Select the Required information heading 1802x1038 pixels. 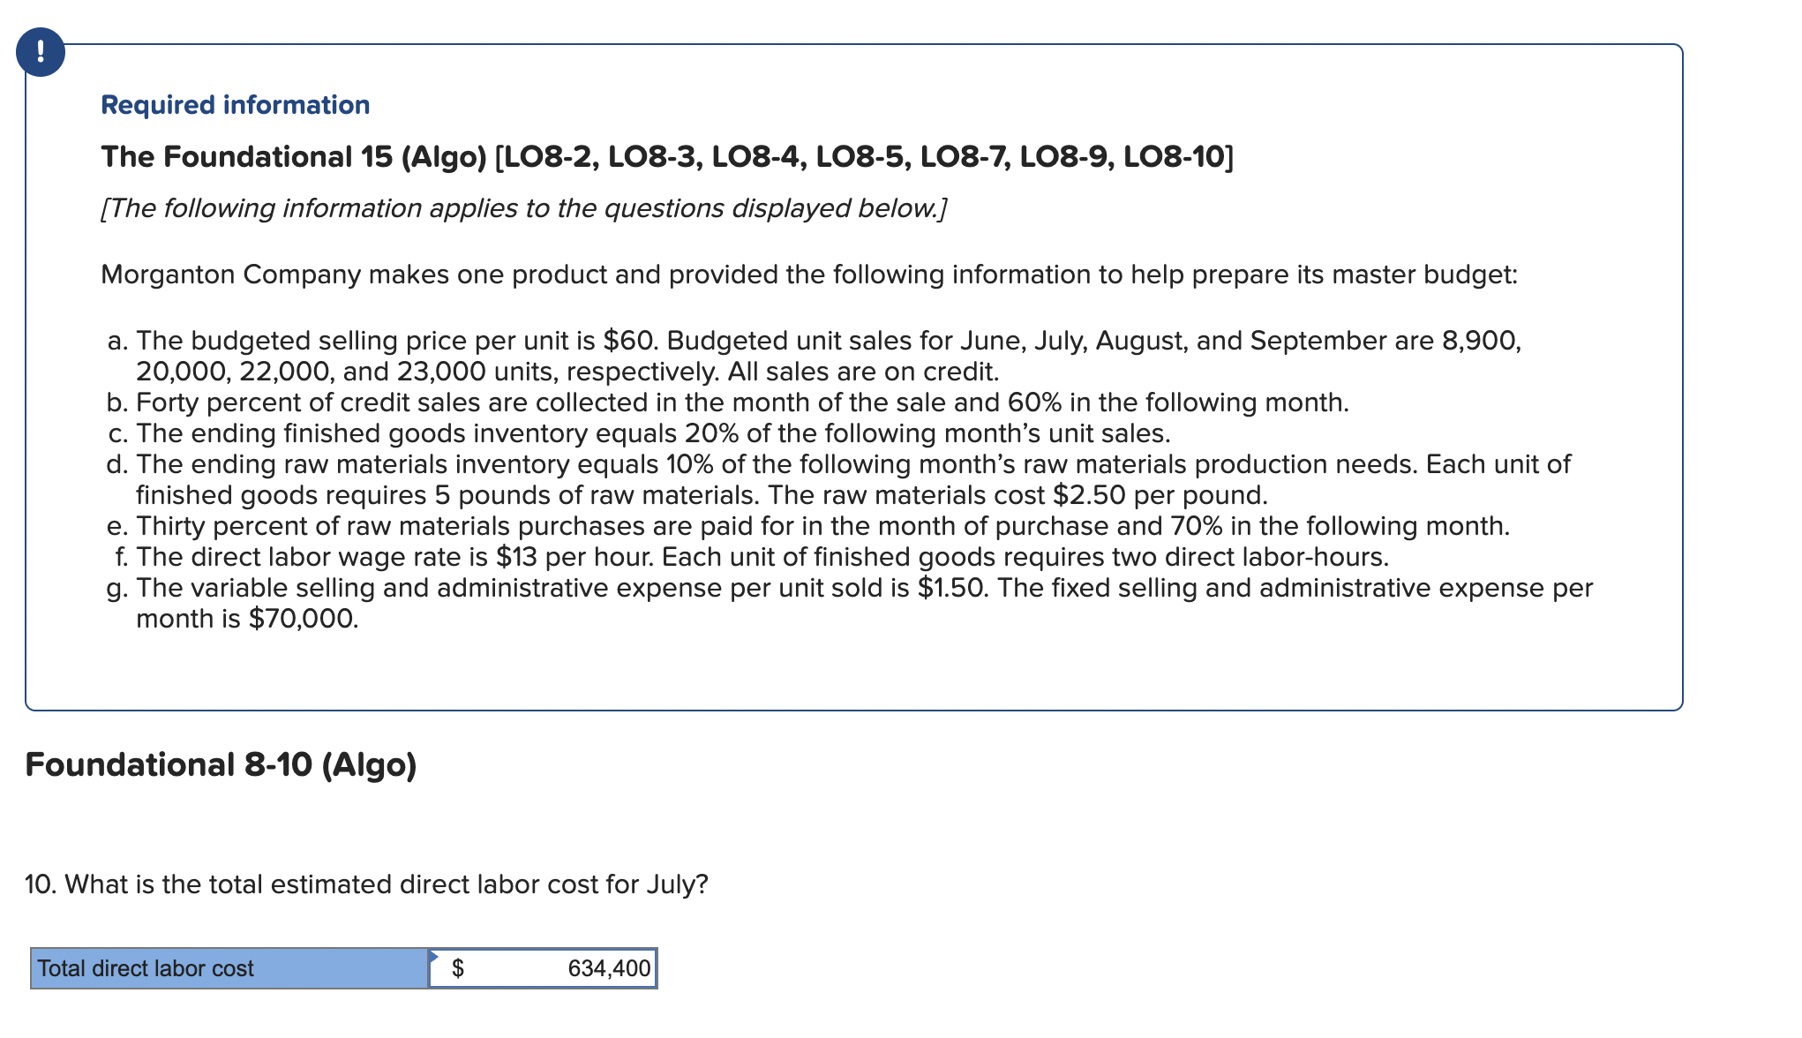(234, 104)
